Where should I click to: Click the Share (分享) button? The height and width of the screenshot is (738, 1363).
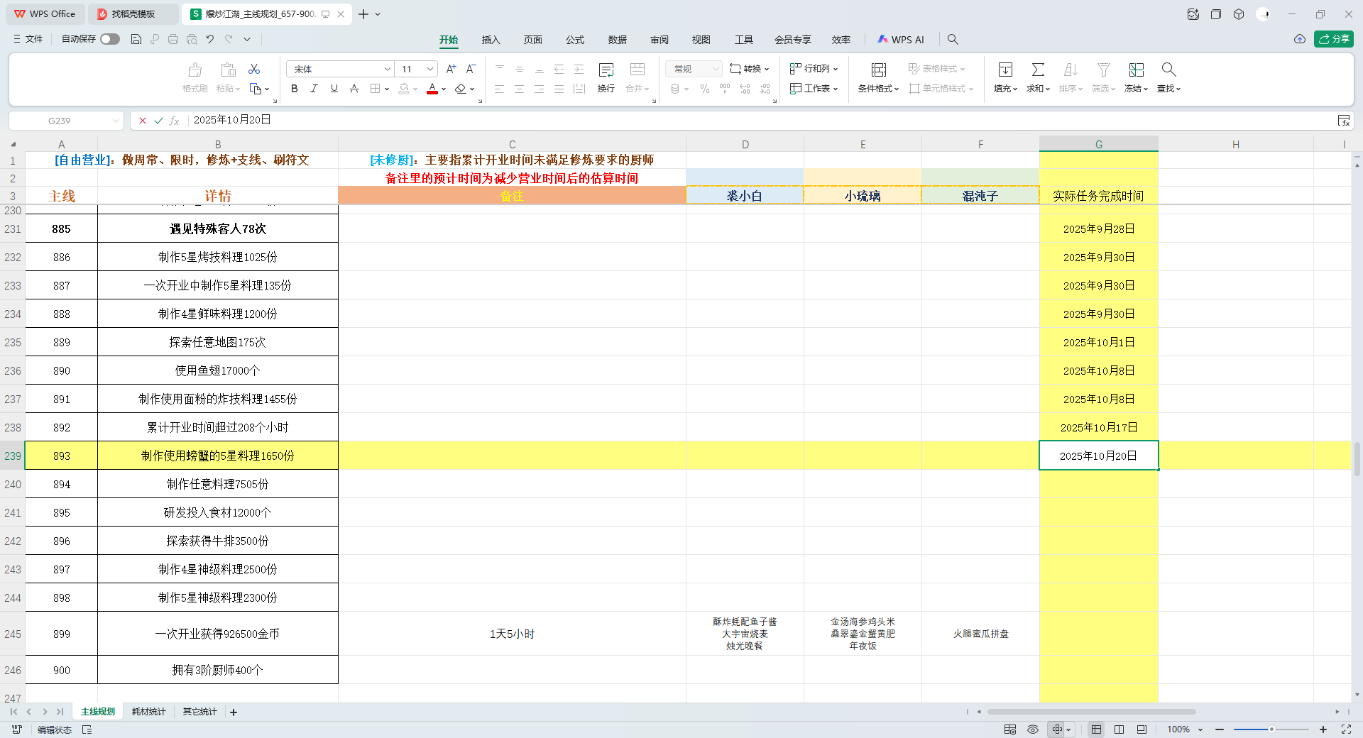[1333, 39]
